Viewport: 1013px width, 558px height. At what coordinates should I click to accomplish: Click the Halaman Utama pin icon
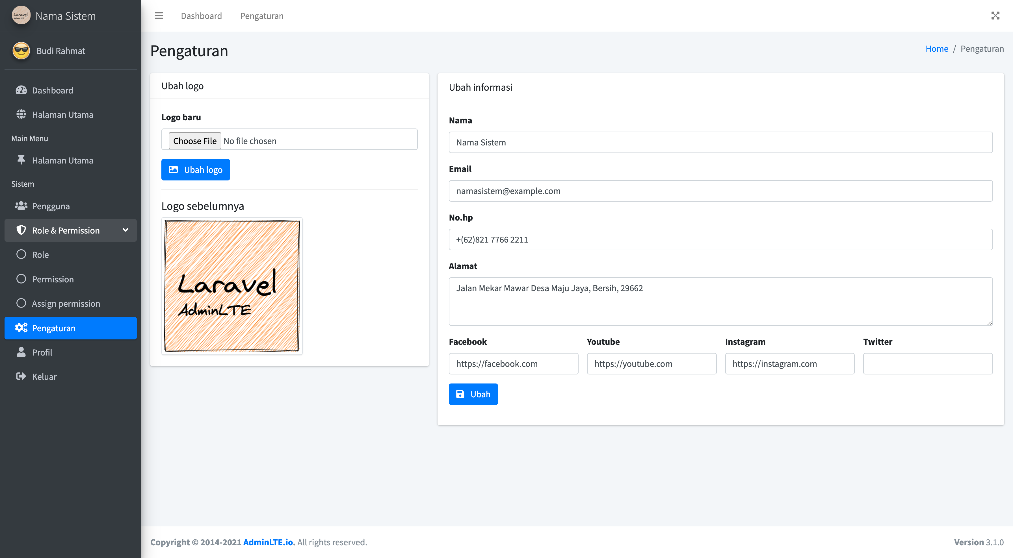tap(23, 160)
